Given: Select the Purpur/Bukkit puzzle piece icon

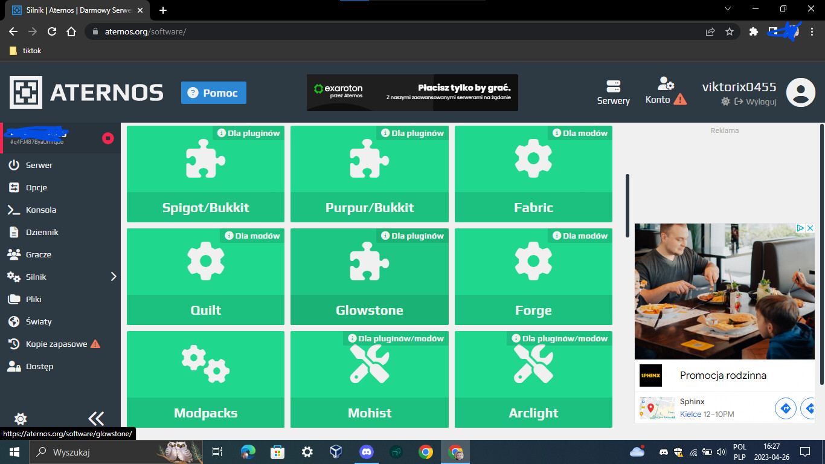Looking at the screenshot, I should point(370,159).
